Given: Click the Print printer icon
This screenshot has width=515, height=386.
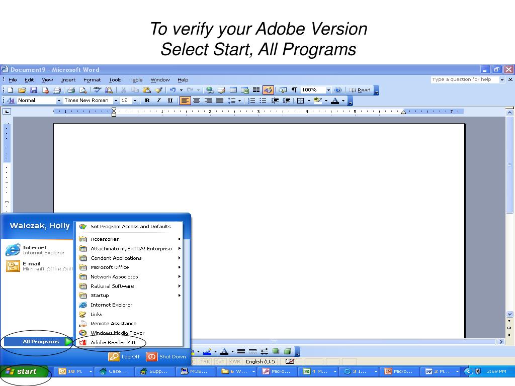Looking at the screenshot, I should (71, 90).
